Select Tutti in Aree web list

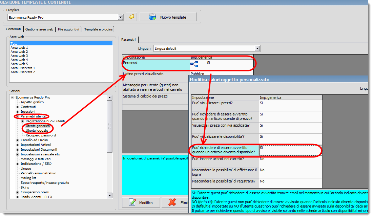click(61, 44)
